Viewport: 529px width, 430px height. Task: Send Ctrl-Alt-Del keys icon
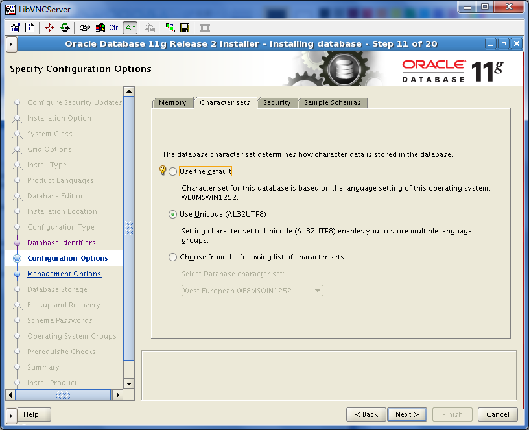[x=85, y=28]
